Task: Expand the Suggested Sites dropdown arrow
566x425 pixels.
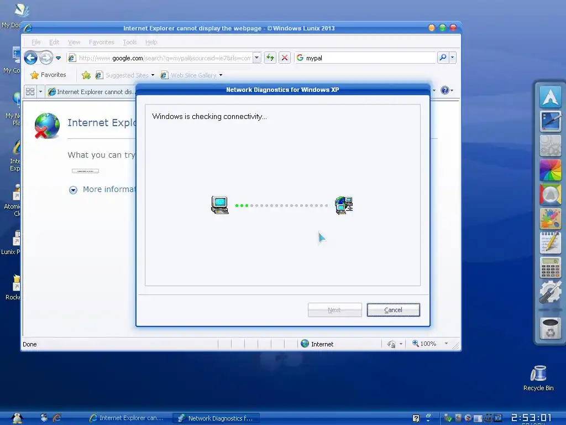Action: (x=153, y=75)
